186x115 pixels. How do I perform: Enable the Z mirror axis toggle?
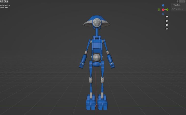[184, 1]
